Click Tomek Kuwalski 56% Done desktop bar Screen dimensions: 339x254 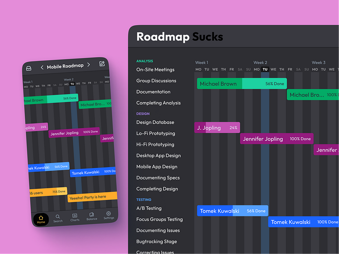[233, 211]
